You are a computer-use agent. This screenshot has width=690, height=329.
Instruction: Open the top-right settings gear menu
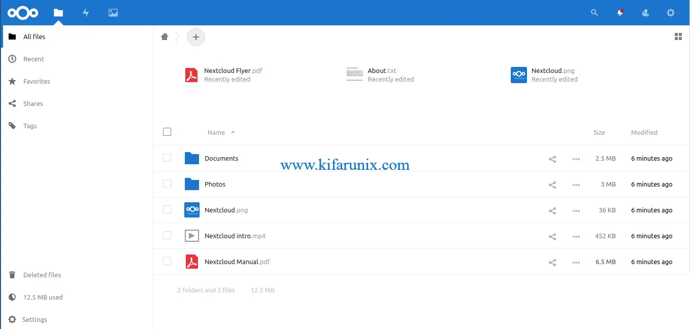tap(671, 13)
